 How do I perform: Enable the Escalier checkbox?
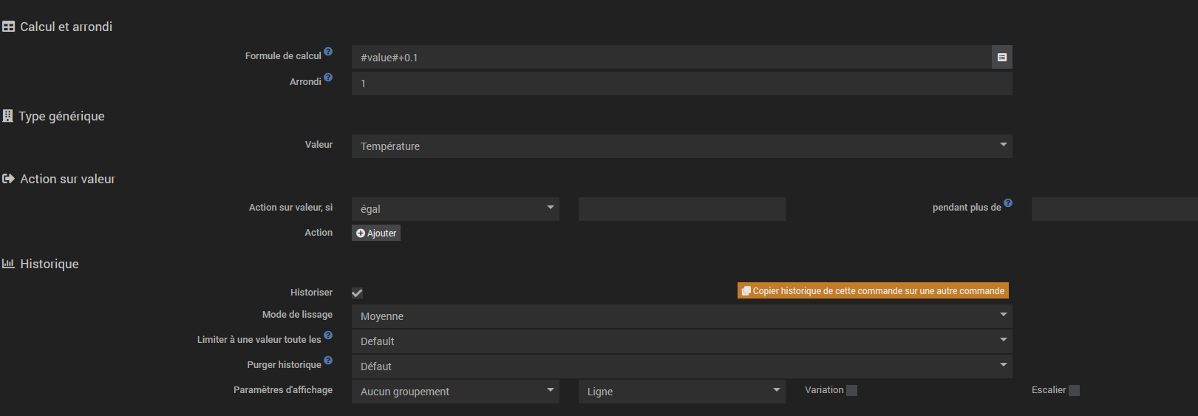click(x=1074, y=391)
